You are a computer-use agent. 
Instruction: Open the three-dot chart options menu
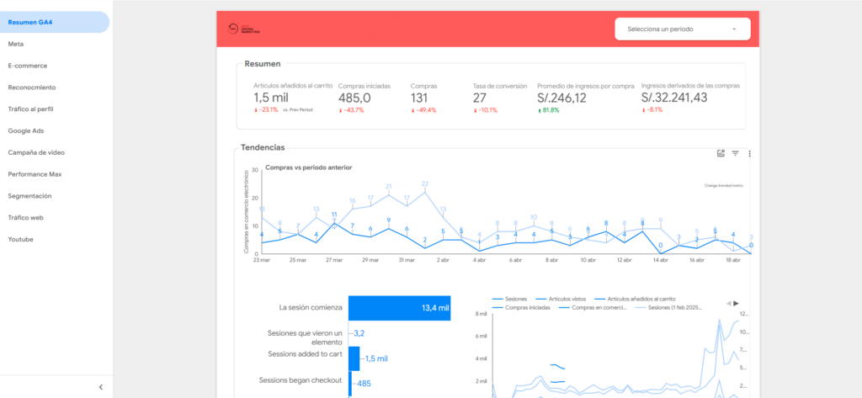pos(749,153)
